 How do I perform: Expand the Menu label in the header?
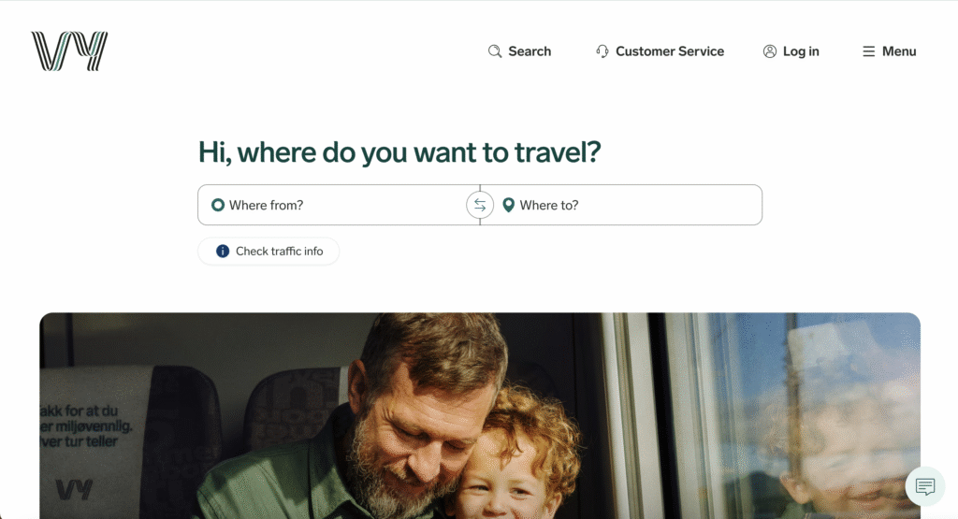[899, 51]
